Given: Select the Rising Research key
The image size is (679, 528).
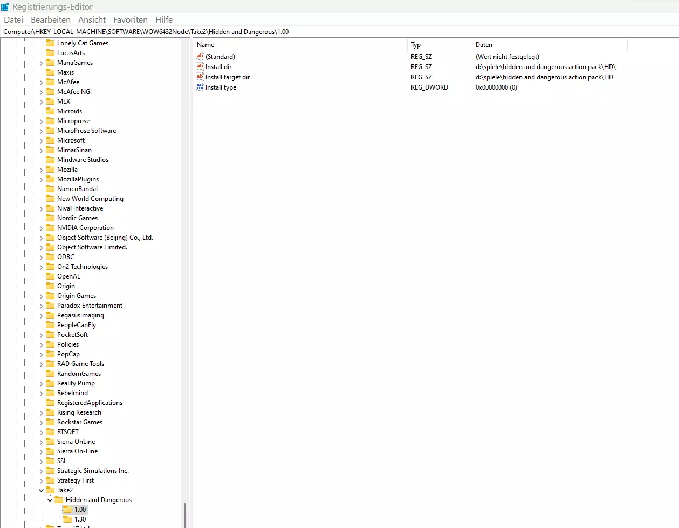Looking at the screenshot, I should pos(79,412).
